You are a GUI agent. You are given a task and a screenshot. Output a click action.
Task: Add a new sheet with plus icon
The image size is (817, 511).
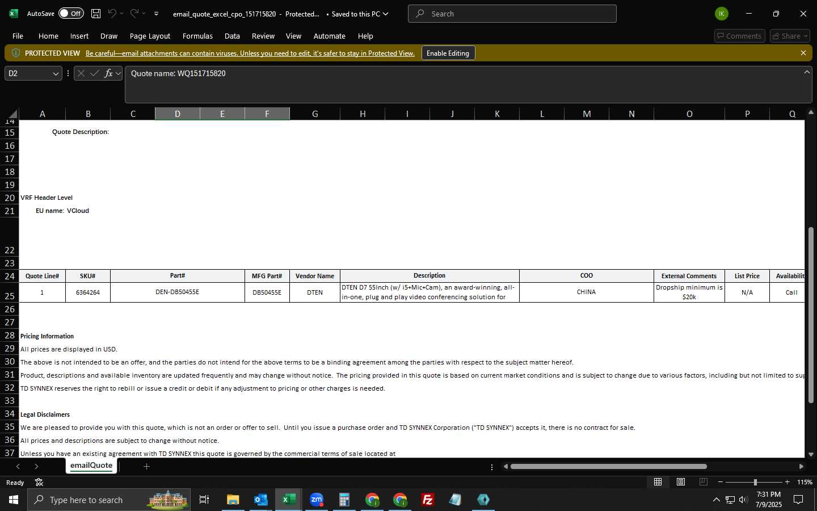(x=146, y=466)
